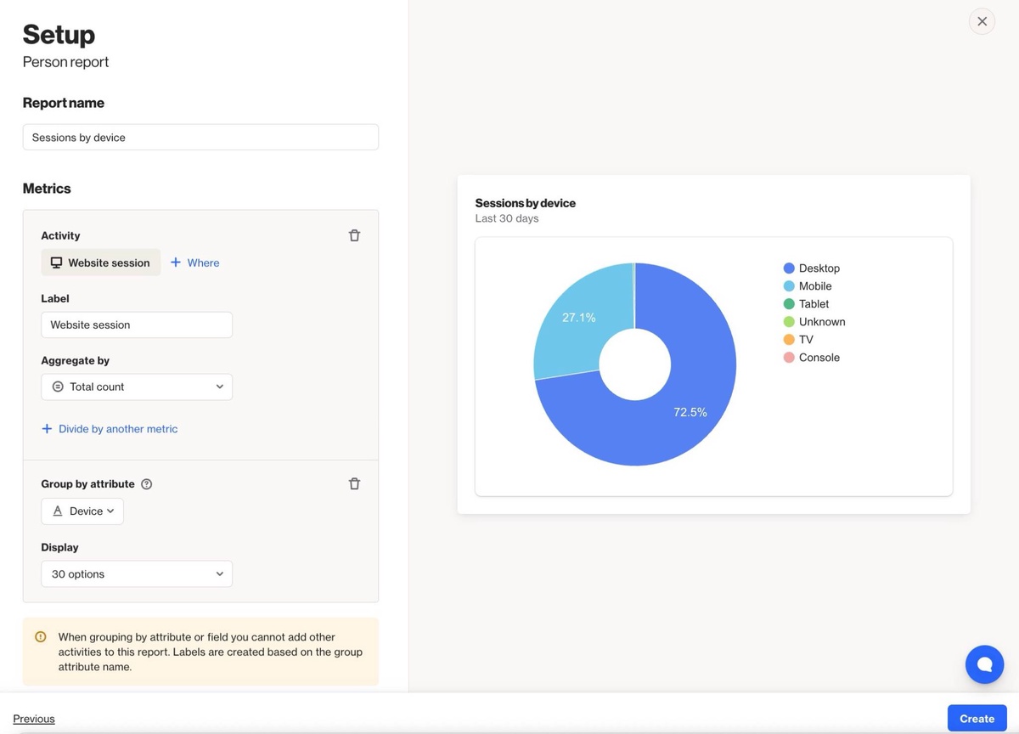
Task: Delete the Activity metric with trash icon
Action: (354, 235)
